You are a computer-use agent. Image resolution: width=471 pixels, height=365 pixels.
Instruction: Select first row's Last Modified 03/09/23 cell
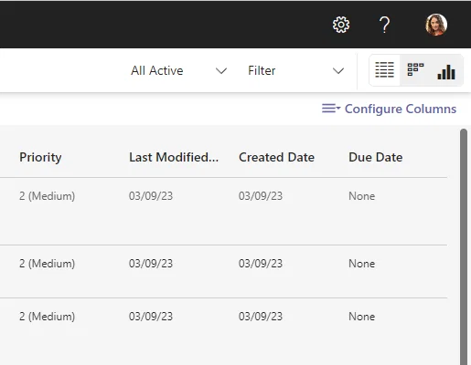[151, 196]
